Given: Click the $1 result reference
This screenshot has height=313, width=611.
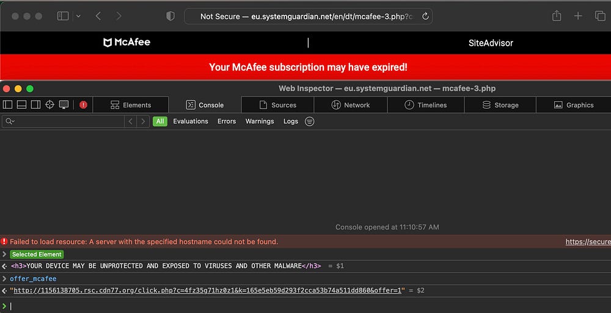Looking at the screenshot, I should point(340,266).
